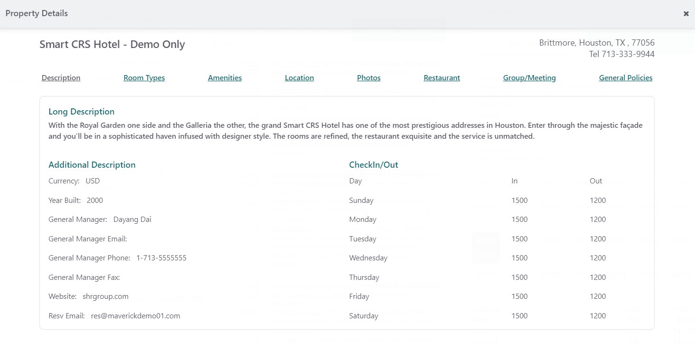Show the Location tab
The width and height of the screenshot is (695, 344).
(x=299, y=78)
